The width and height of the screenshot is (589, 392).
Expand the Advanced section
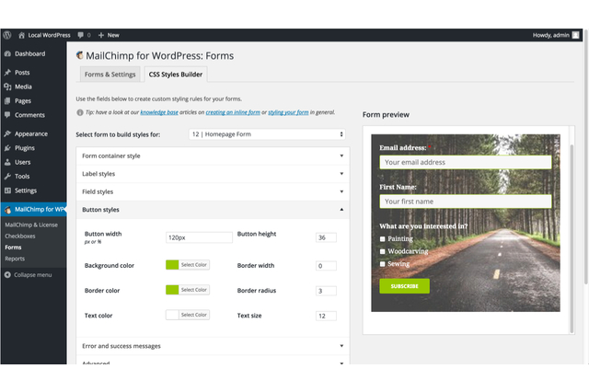point(213,361)
